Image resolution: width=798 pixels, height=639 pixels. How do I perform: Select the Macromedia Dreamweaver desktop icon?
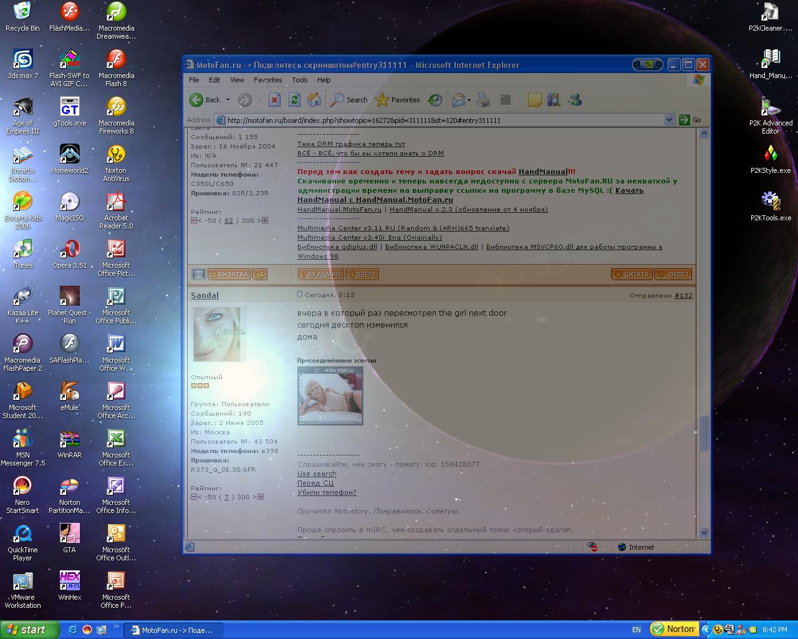coord(116,21)
